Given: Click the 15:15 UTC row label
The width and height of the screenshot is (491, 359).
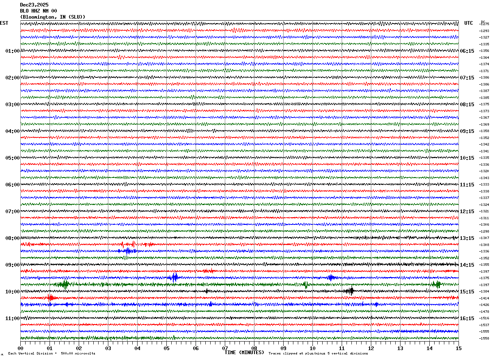Looking at the screenshot, I should point(467,292).
